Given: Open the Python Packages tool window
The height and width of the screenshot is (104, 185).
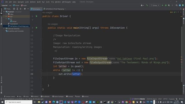Looking at the screenshot, I should tap(58, 96).
